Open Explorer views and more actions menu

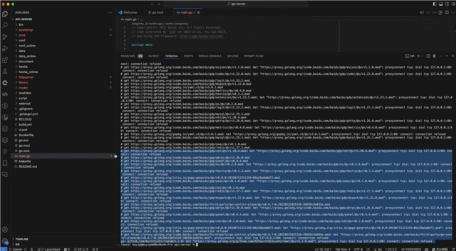[110, 12]
